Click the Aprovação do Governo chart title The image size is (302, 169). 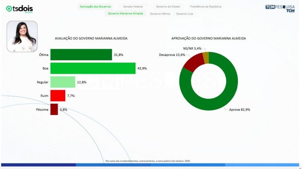tap(209, 38)
